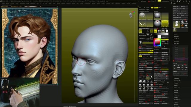Select the head bust tool thumbnail
This screenshot has height=107, width=191.
coord(177,24)
